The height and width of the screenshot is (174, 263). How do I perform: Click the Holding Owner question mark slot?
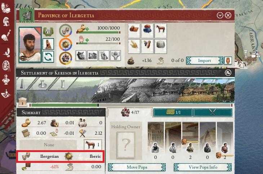click(x=126, y=145)
